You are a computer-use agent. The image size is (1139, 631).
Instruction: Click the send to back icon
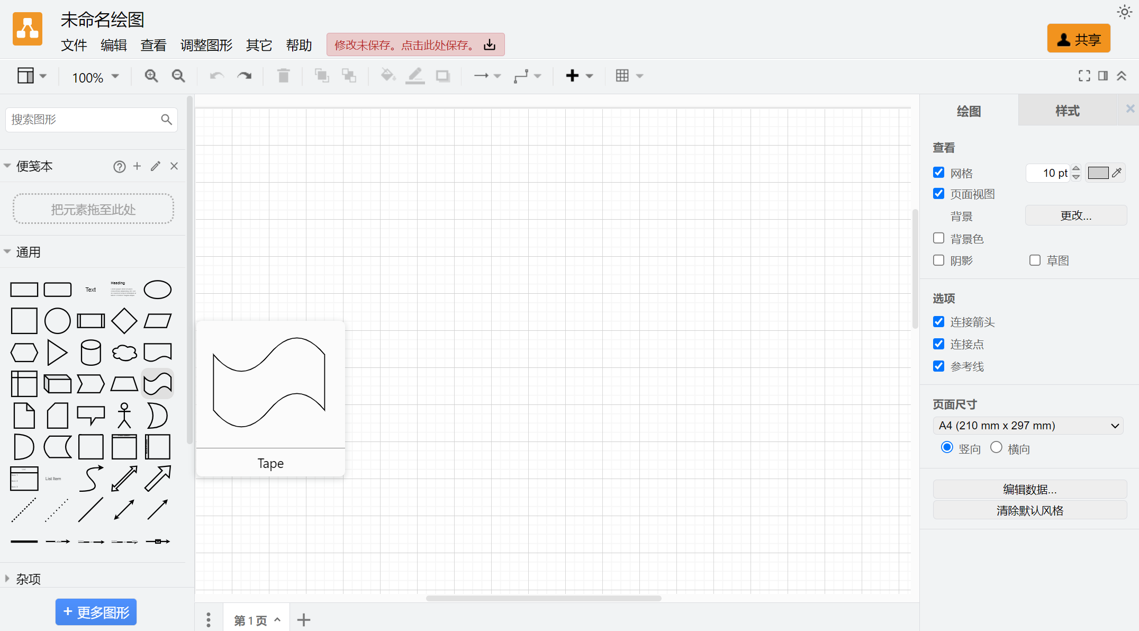(349, 76)
